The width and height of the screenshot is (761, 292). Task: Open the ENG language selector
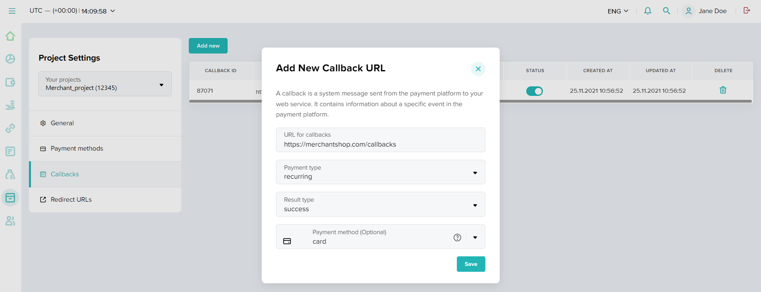[x=618, y=11]
